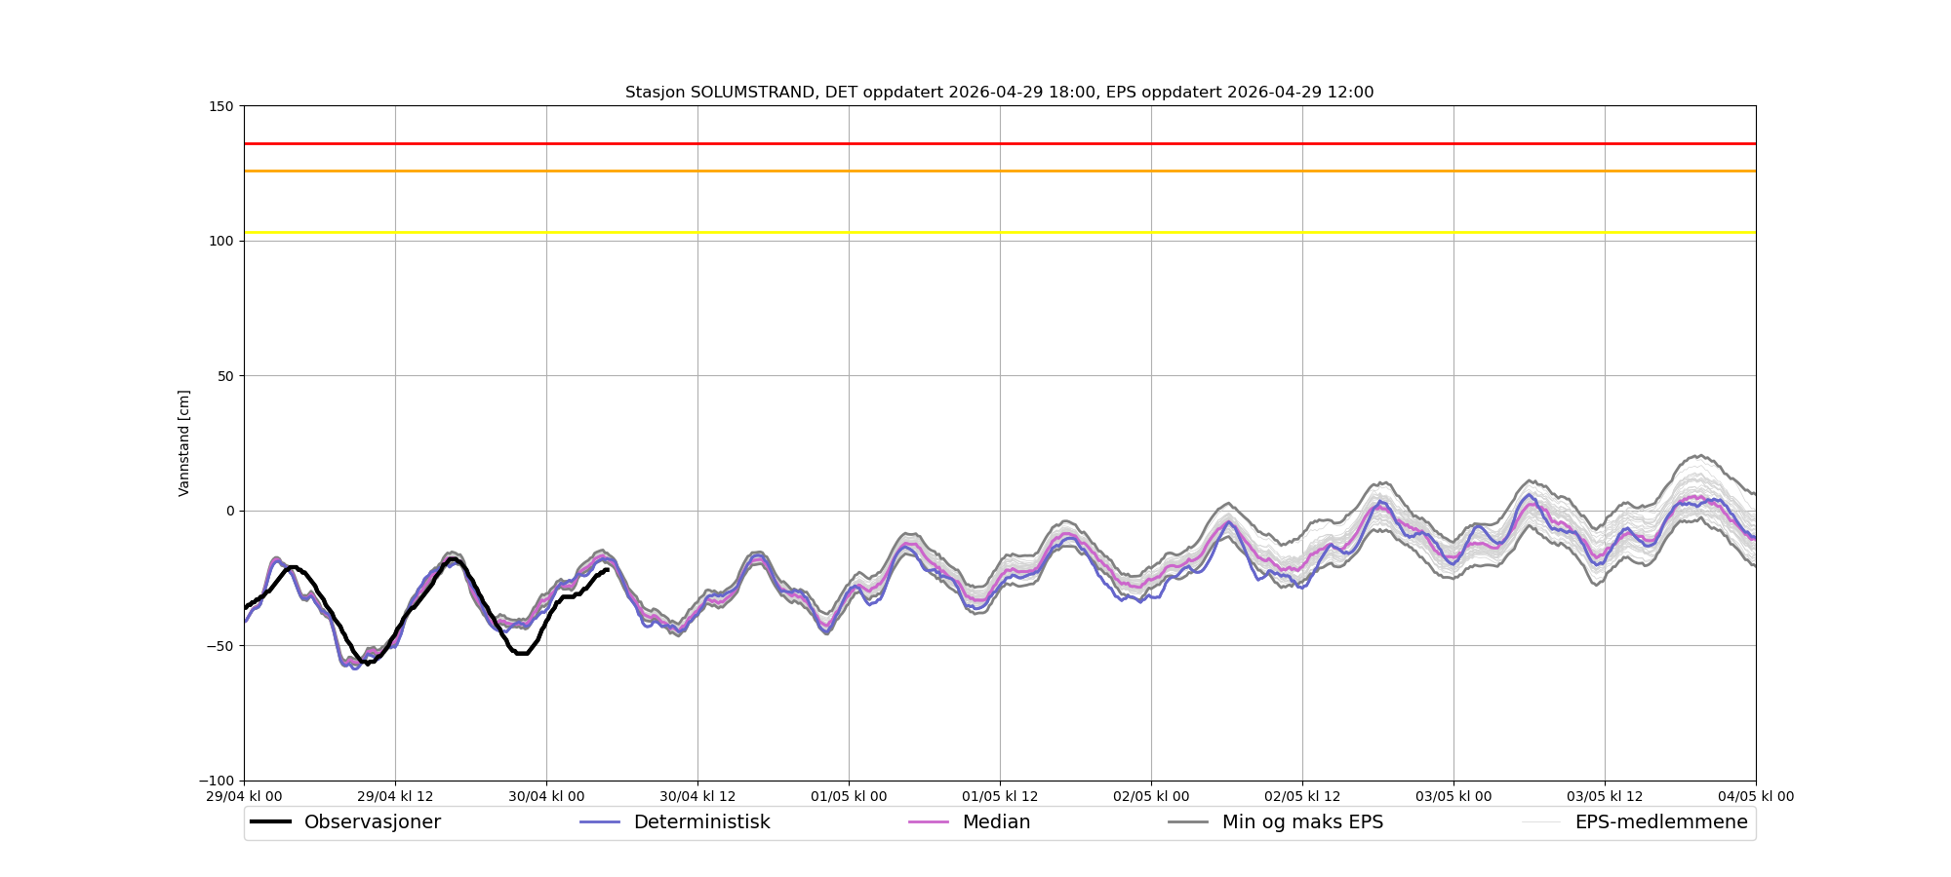Click the black Observasjoner legend line sample
Screen dimensions: 1951x877
(271, 822)
